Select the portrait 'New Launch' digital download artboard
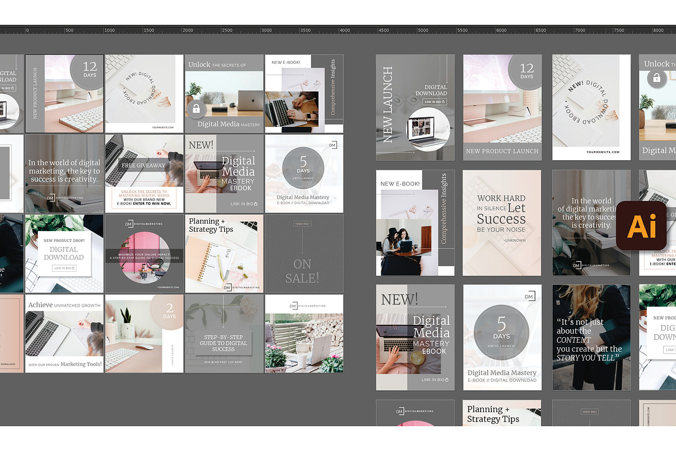 click(415, 108)
